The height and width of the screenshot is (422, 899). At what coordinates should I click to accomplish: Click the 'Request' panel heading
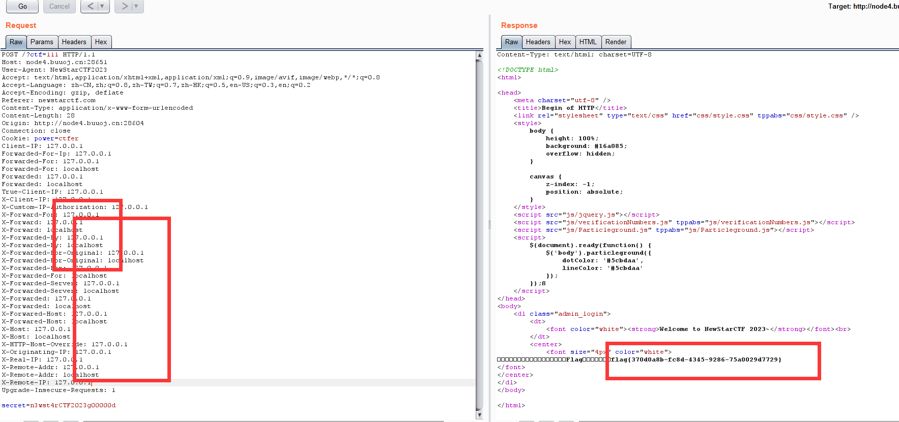coord(21,25)
